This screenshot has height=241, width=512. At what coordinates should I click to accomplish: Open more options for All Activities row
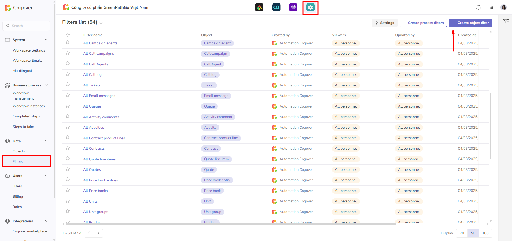[483, 128]
